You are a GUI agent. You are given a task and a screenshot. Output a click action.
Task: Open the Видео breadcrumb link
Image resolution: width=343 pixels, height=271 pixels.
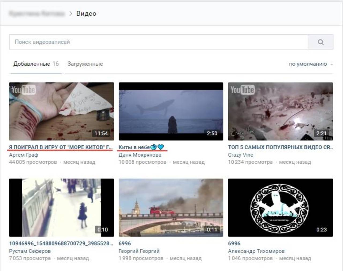(86, 14)
